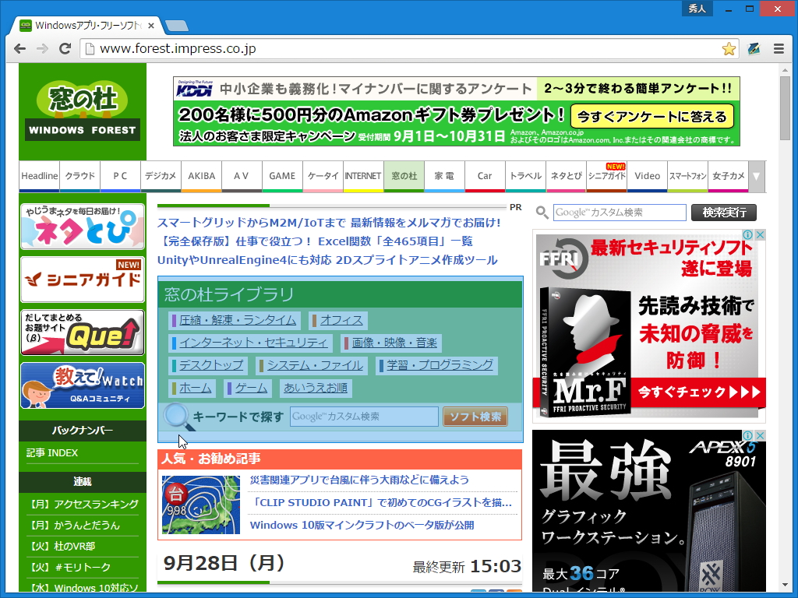Open the デスクトップ category link

pyautogui.click(x=211, y=365)
